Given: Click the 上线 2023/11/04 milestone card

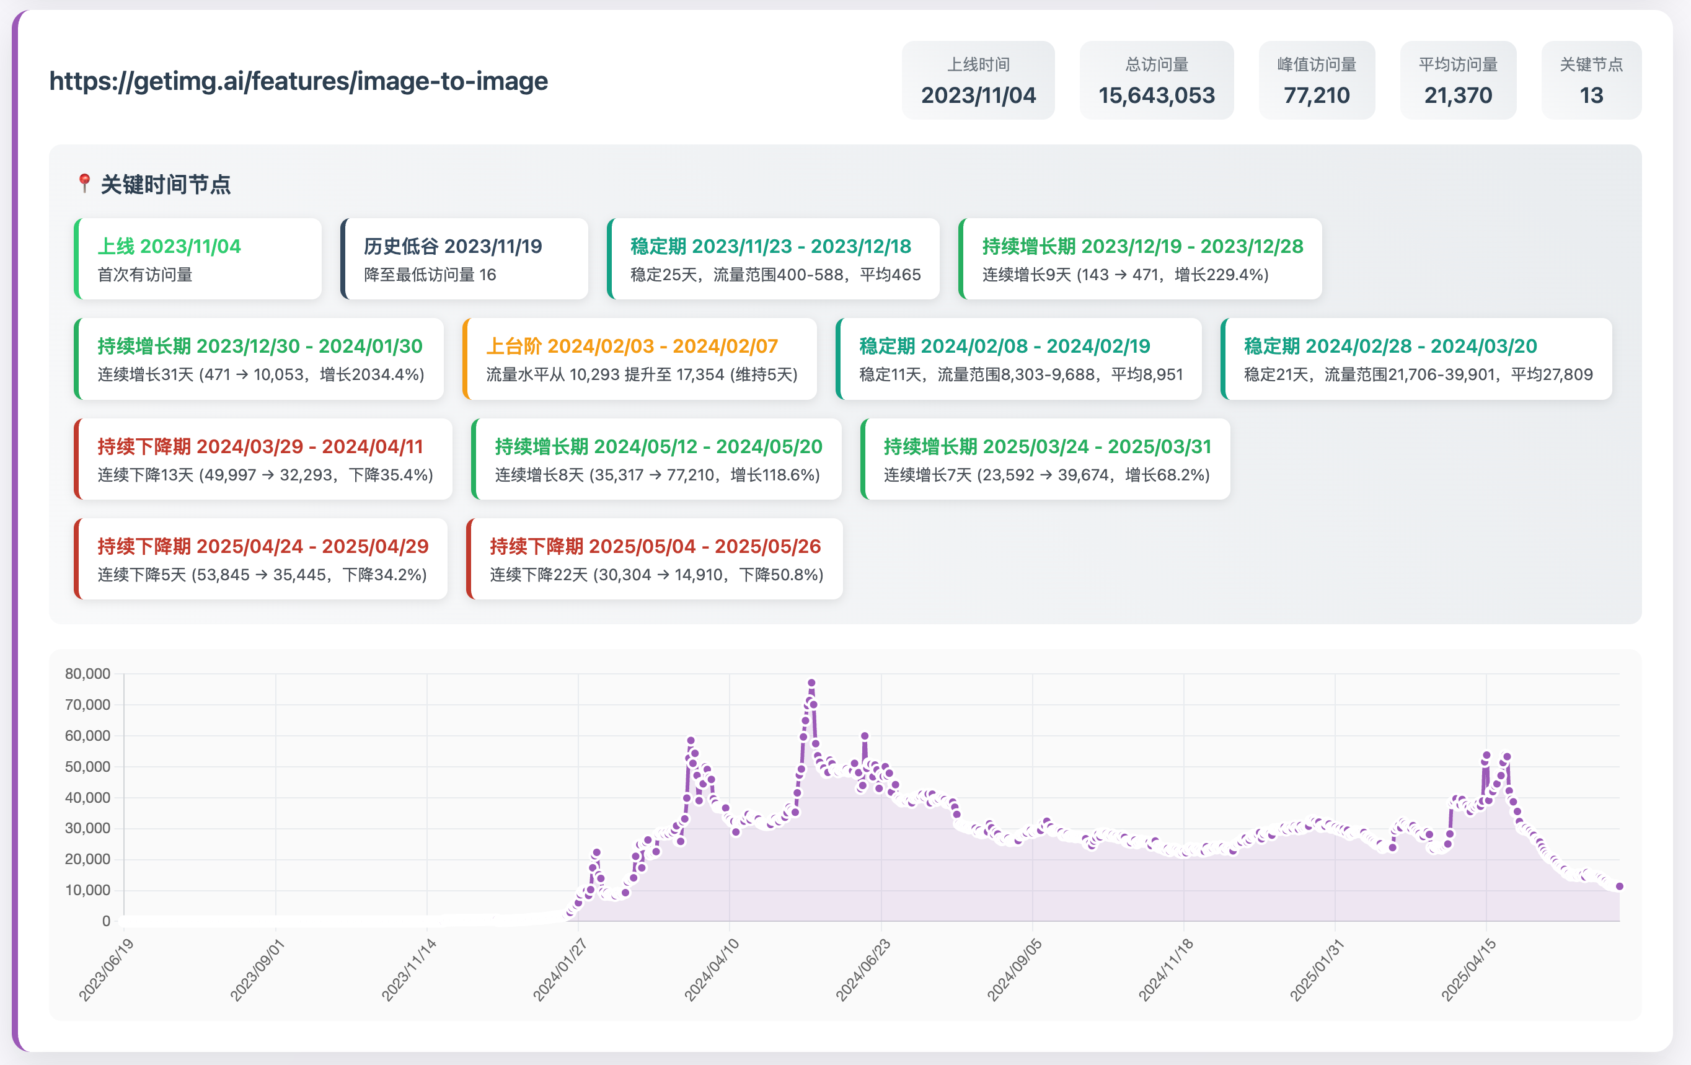Looking at the screenshot, I should [198, 259].
